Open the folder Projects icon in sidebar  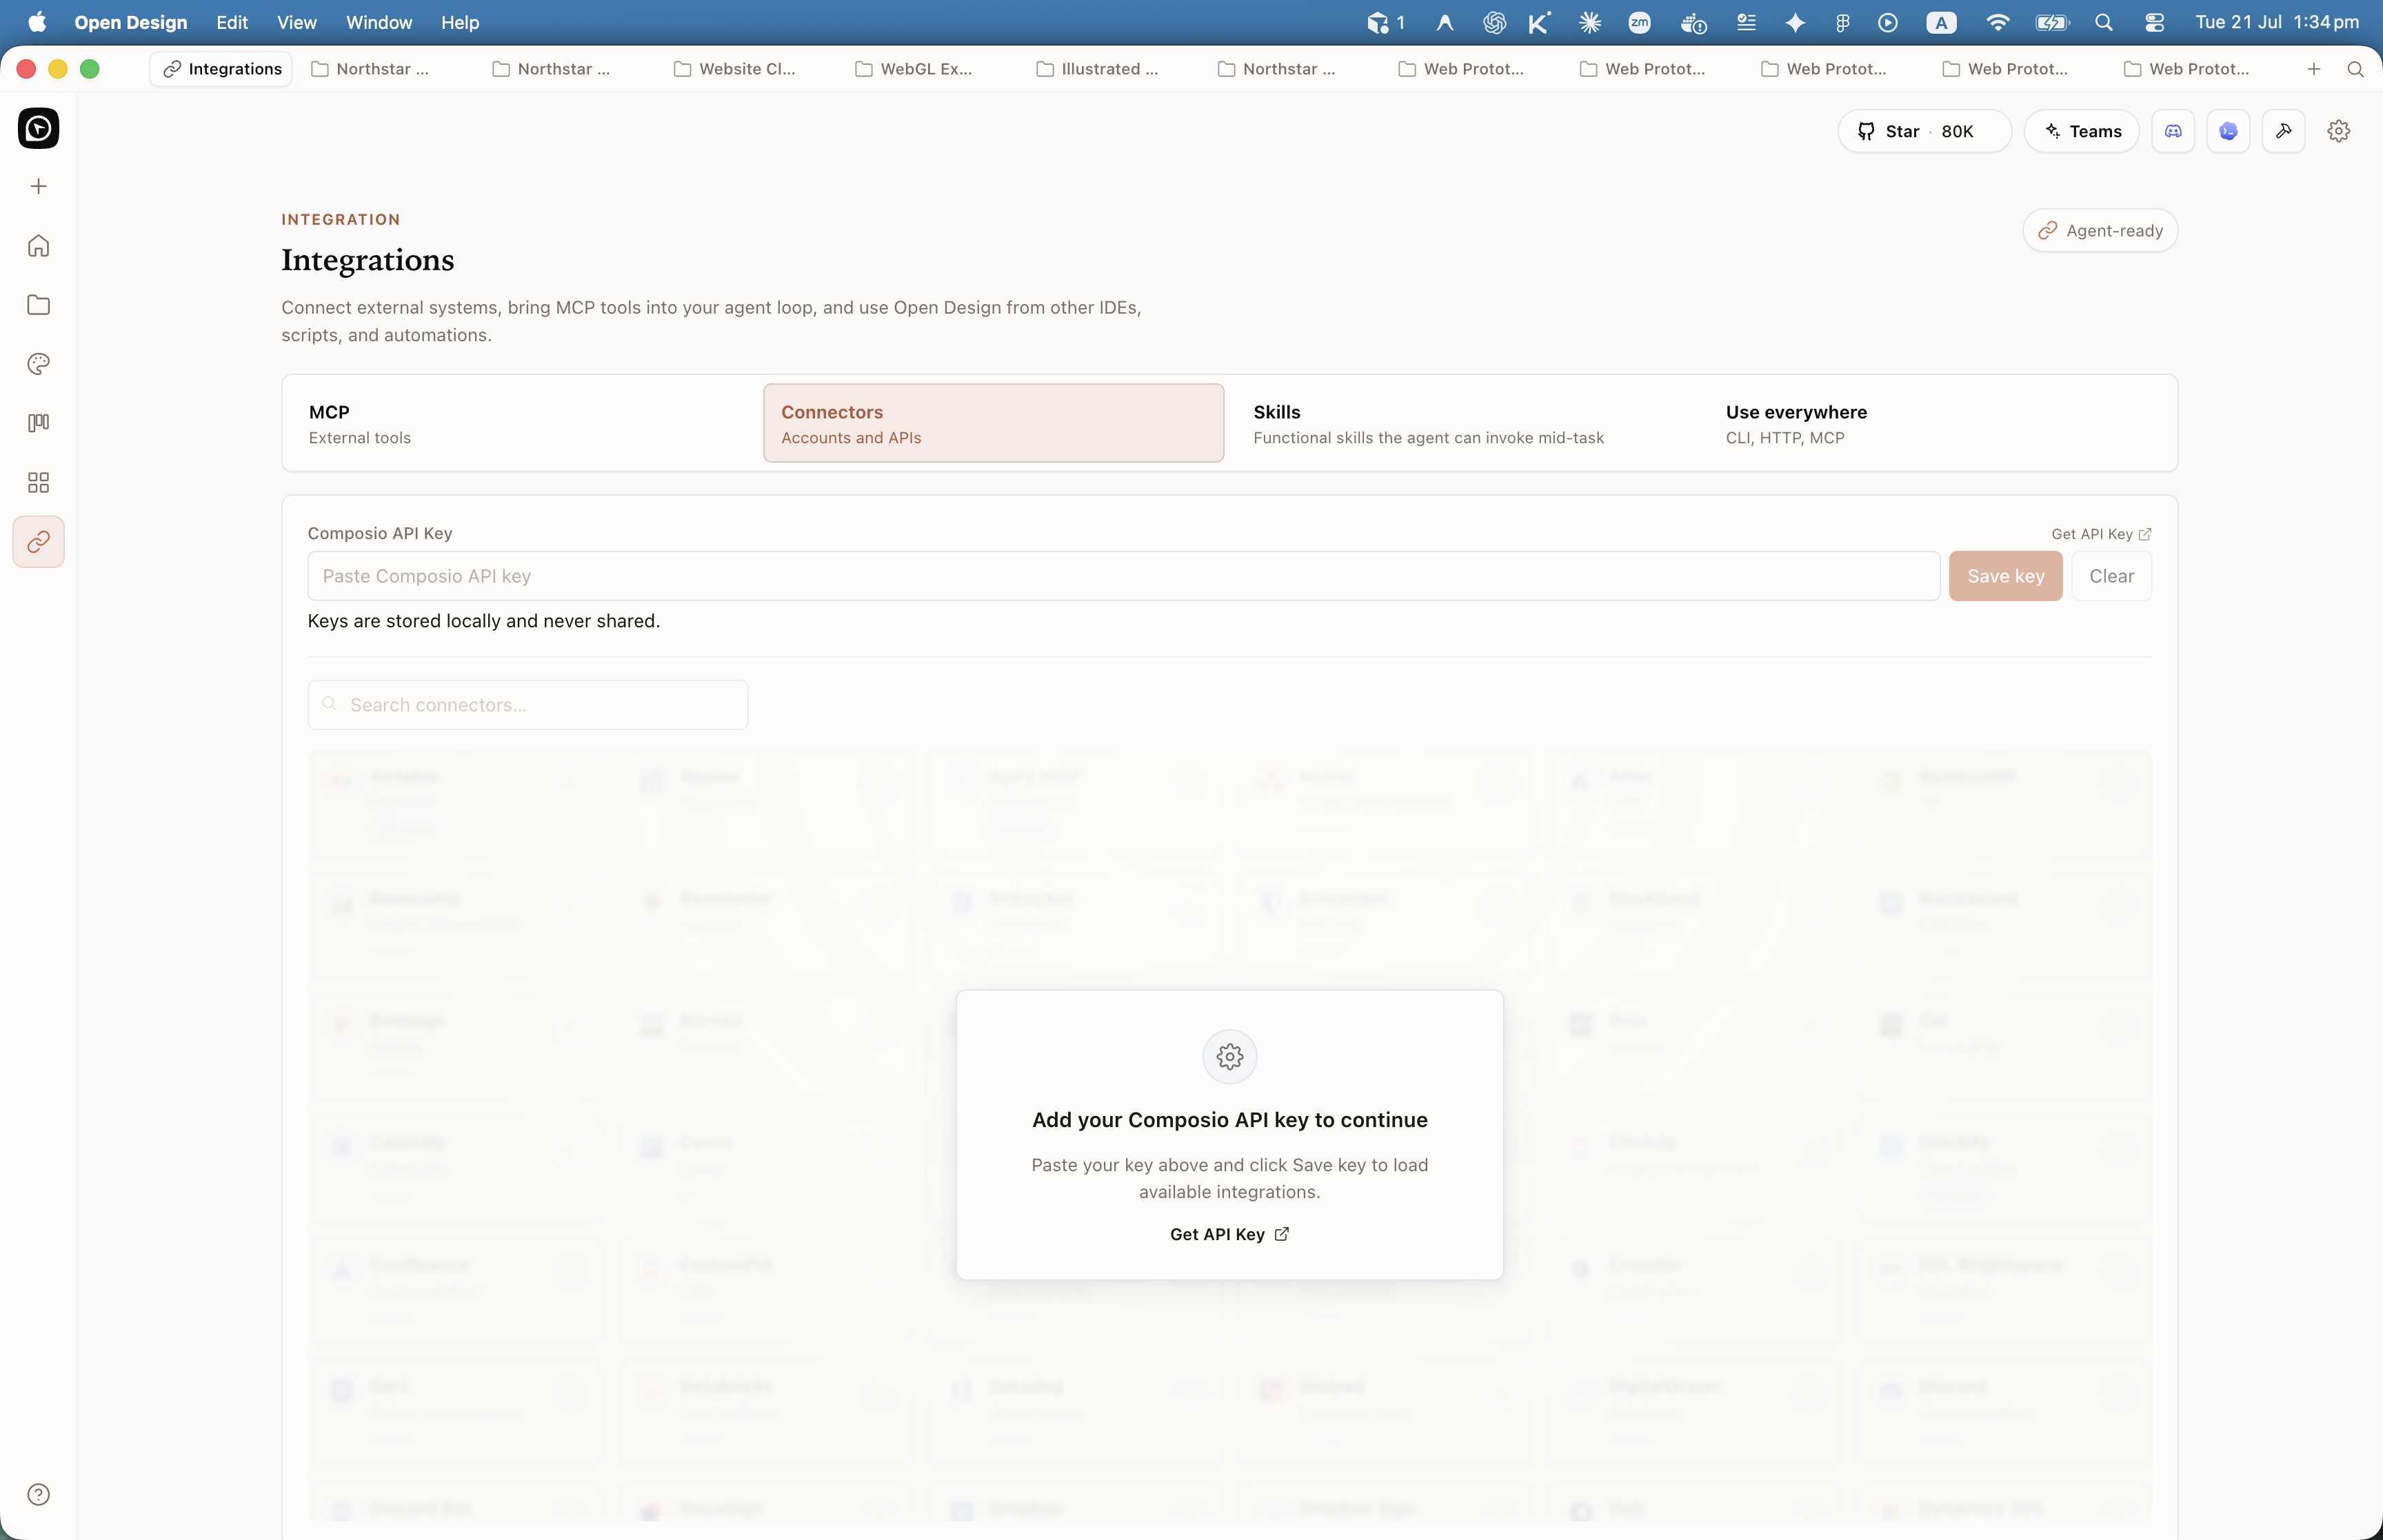(38, 305)
